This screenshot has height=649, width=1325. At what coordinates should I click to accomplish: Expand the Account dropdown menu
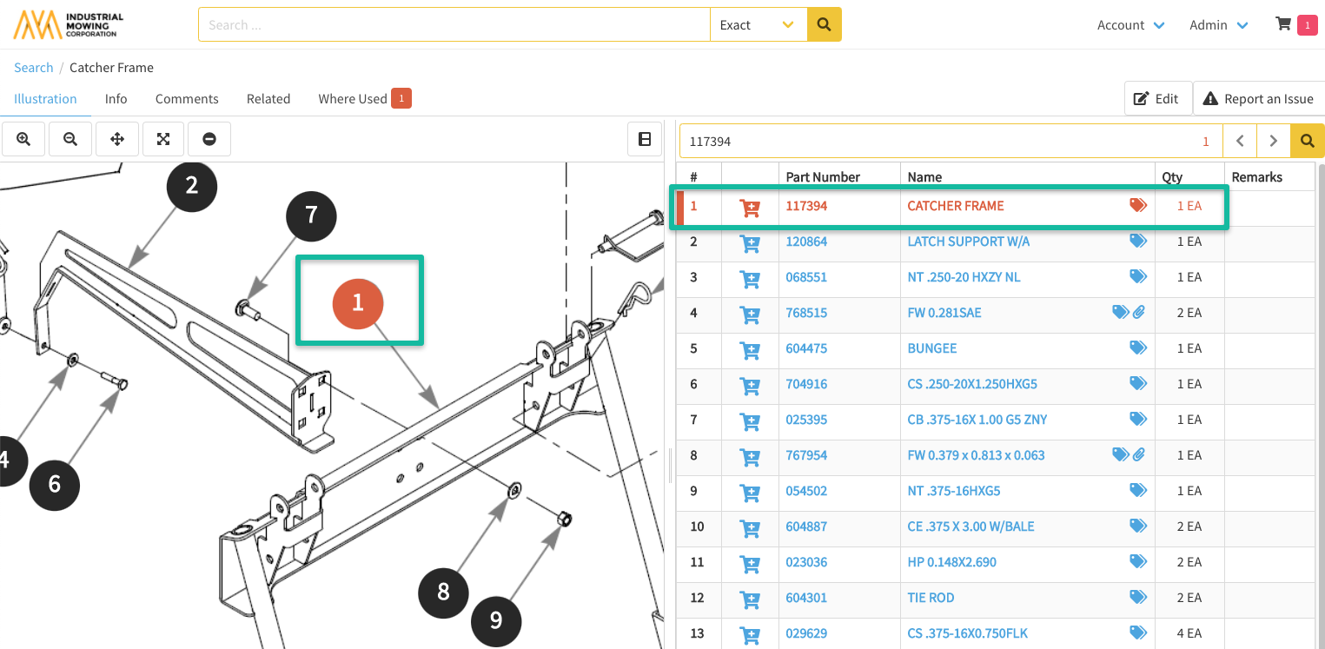(x=1130, y=25)
